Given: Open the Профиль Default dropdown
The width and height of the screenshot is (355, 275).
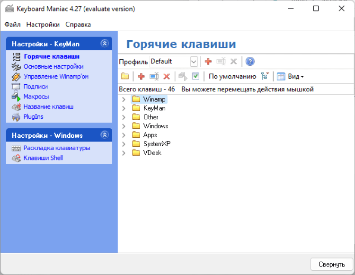Looking at the screenshot, I should click(194, 62).
